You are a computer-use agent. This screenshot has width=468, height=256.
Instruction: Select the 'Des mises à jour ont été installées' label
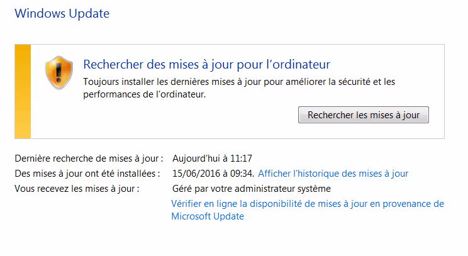coord(87,174)
